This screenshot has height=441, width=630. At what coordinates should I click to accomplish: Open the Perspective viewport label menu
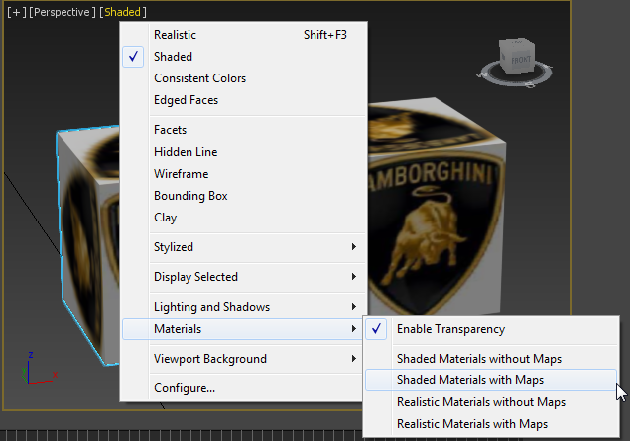coord(63,12)
